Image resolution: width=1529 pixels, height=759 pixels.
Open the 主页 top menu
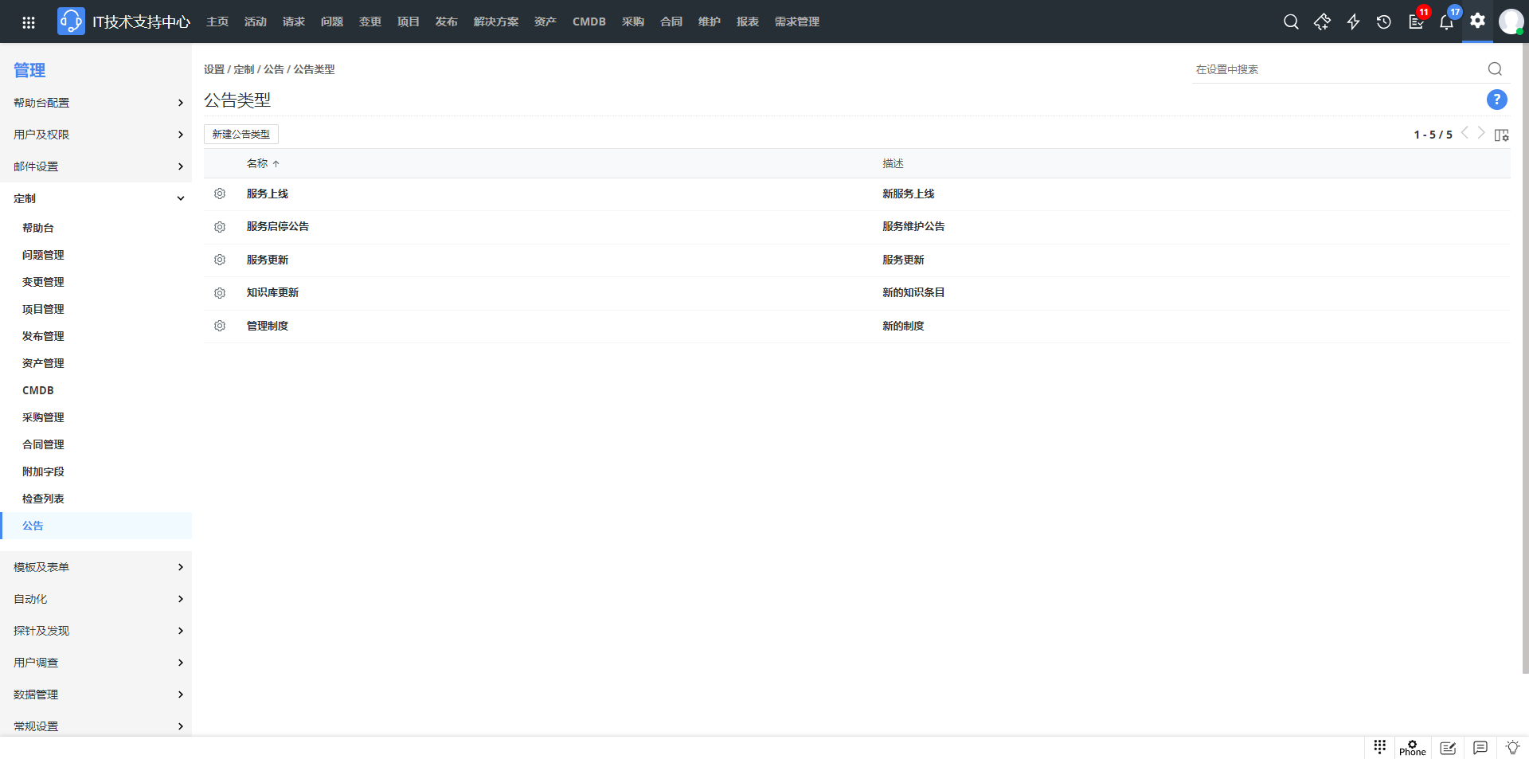(x=217, y=22)
